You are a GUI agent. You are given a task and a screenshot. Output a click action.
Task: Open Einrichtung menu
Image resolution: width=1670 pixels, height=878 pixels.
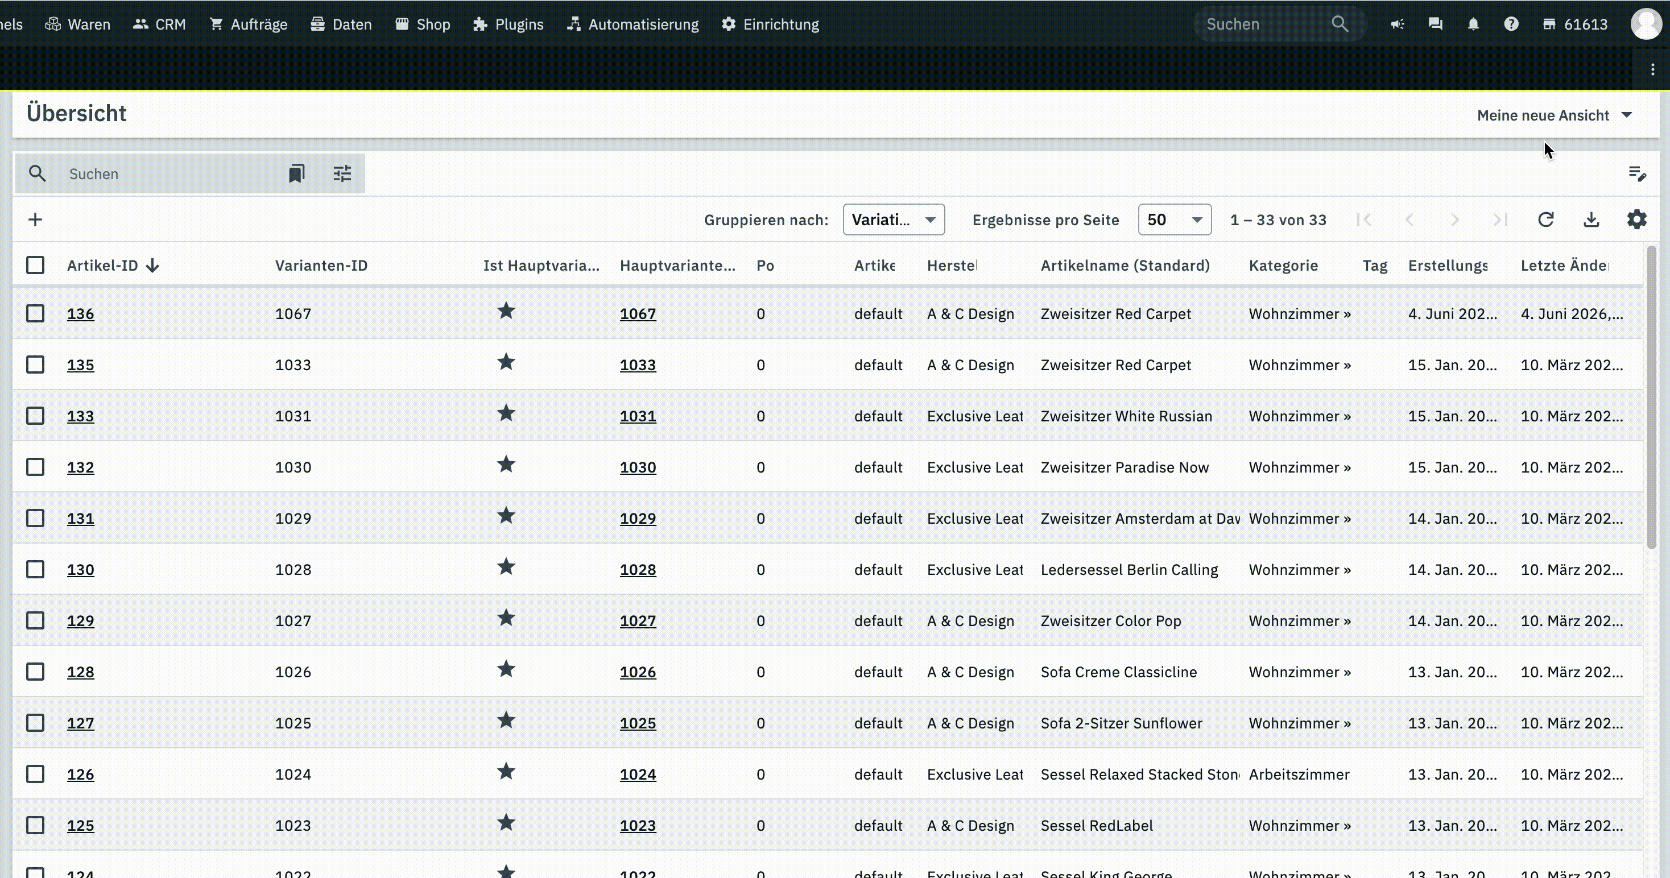(770, 24)
